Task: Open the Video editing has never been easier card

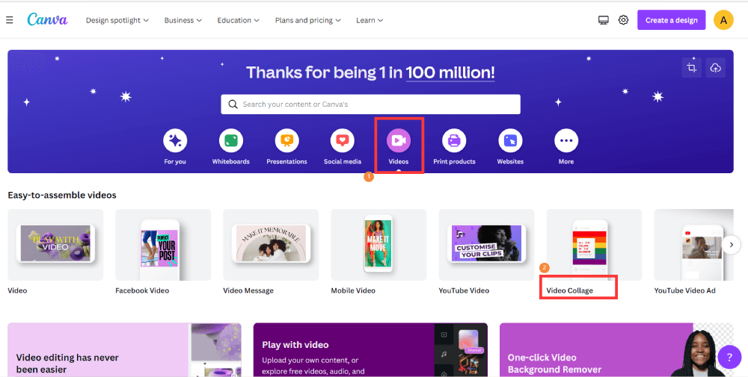Action: click(124, 350)
